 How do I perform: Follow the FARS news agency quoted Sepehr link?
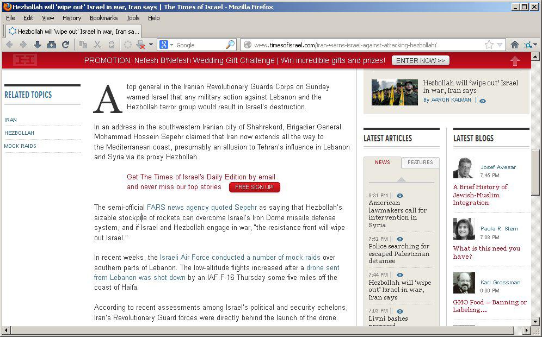coord(202,208)
